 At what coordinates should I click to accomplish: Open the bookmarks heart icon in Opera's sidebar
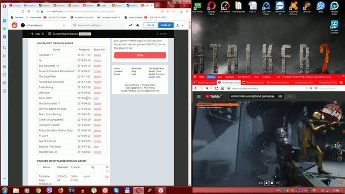tap(4, 75)
